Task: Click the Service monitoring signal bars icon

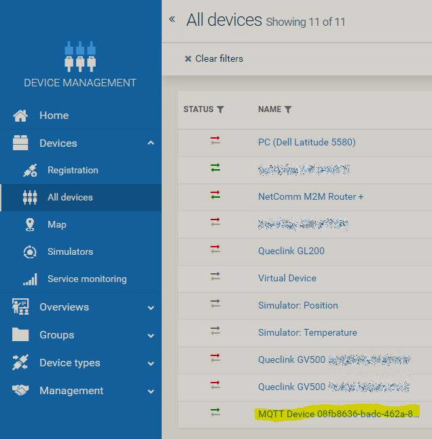Action: 30,279
